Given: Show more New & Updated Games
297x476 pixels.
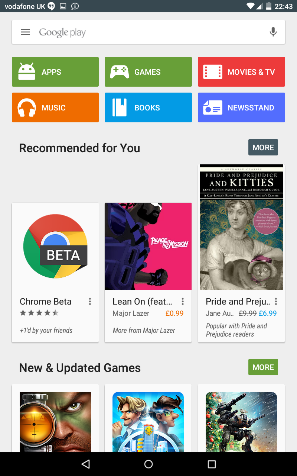Looking at the screenshot, I should (x=263, y=367).
